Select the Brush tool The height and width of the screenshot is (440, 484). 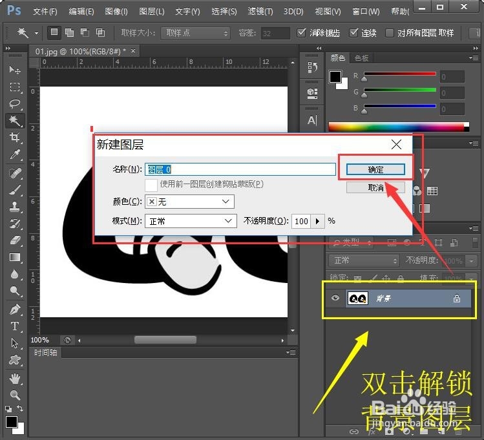click(x=14, y=190)
